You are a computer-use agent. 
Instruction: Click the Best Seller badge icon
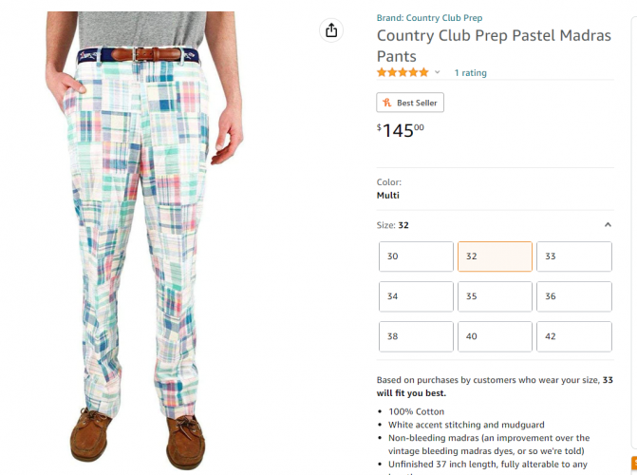pyautogui.click(x=386, y=103)
